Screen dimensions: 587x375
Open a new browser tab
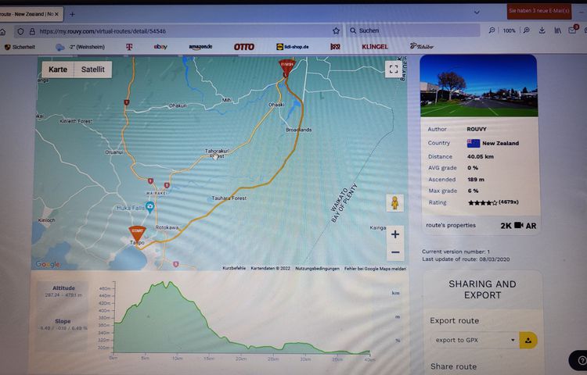[x=72, y=14]
